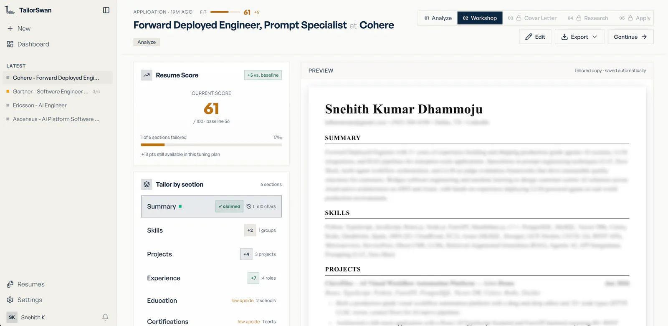Click the SK user avatar
The height and width of the screenshot is (326, 668).
click(x=12, y=317)
